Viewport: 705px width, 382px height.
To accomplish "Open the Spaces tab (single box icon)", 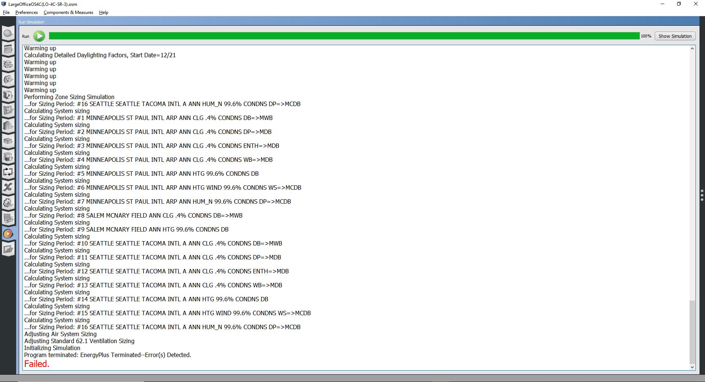I will pos(8,141).
